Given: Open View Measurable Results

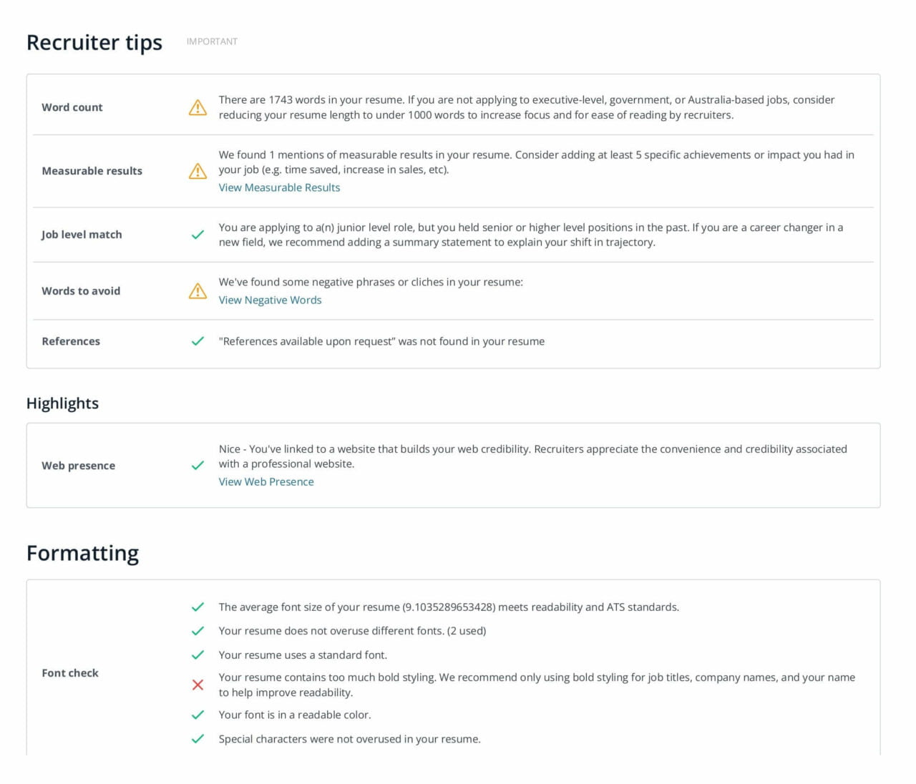Looking at the screenshot, I should click(x=279, y=187).
